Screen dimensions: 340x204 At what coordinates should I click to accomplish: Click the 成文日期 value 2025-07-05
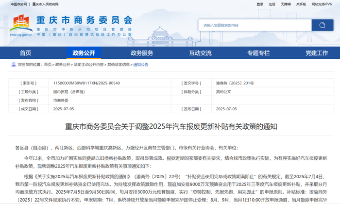click(x=64, y=109)
